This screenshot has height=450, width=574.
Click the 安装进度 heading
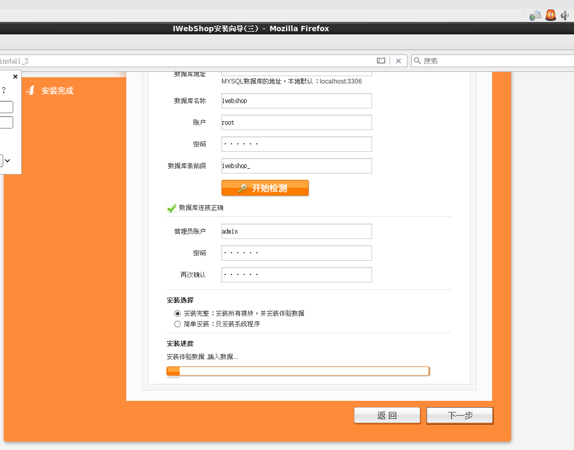[180, 344]
